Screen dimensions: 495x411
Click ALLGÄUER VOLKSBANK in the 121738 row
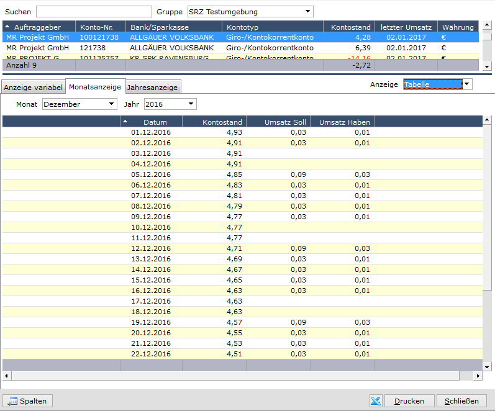coord(172,48)
